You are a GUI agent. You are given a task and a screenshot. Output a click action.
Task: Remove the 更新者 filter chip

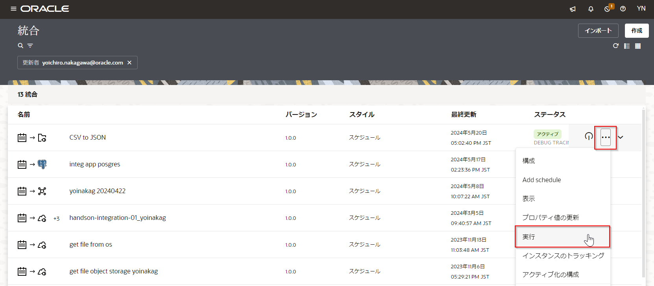[x=129, y=63]
